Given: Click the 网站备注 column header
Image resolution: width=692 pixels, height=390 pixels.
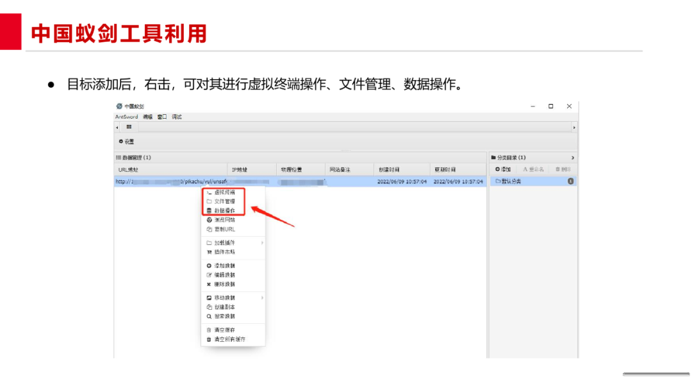Looking at the screenshot, I should coord(350,169).
